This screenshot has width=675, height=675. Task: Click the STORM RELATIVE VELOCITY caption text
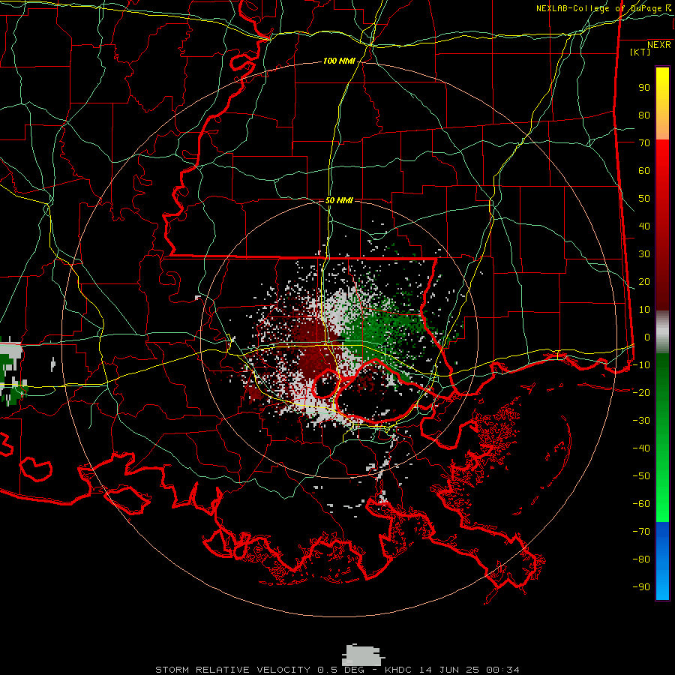[x=232, y=670]
